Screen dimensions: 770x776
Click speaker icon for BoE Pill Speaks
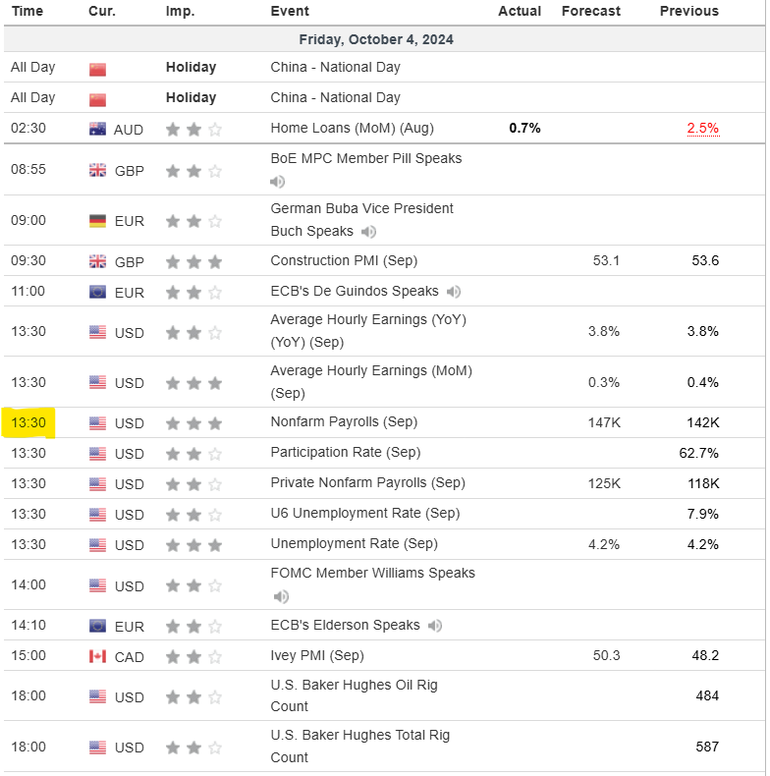[x=278, y=182]
